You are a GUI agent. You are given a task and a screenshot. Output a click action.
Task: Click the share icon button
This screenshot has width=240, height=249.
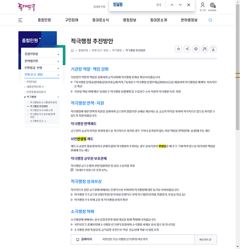pos(187,49)
